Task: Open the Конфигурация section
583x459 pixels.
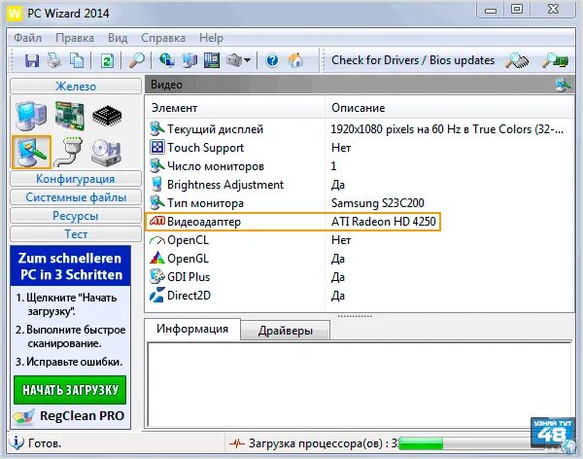Action: coord(76,179)
